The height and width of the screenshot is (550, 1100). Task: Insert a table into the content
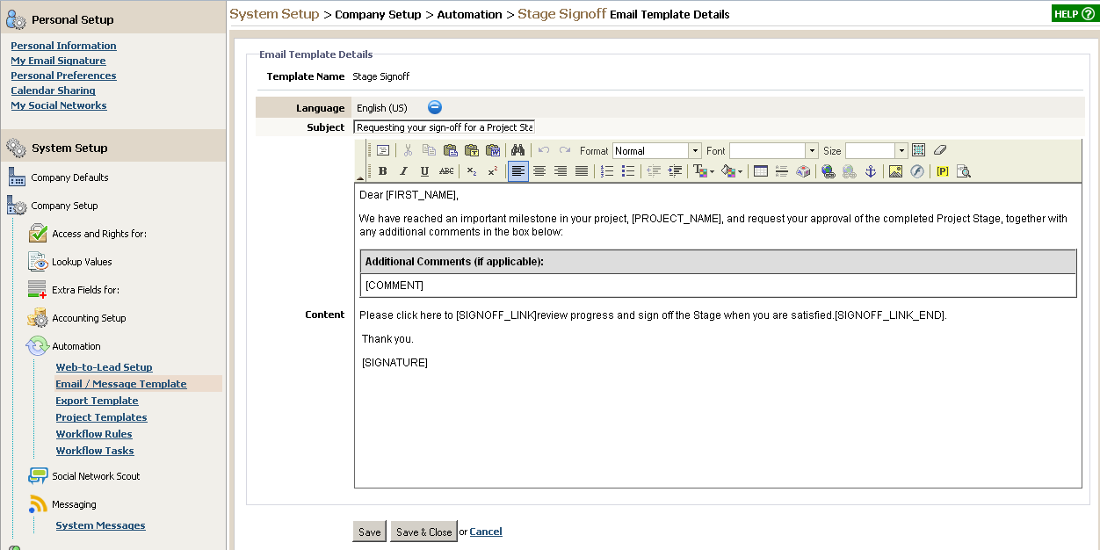click(761, 171)
